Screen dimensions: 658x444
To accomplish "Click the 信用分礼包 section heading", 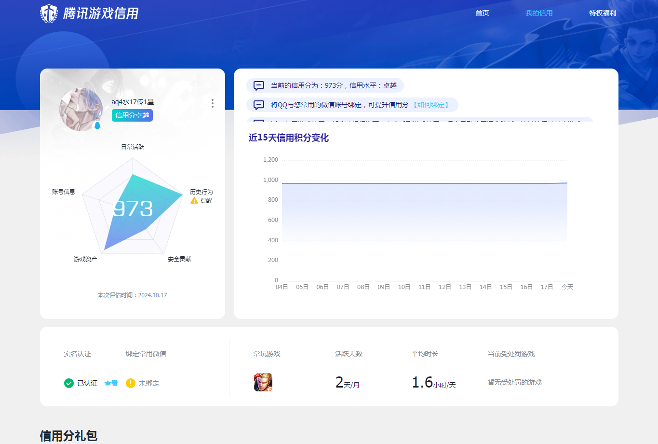I will point(68,436).
